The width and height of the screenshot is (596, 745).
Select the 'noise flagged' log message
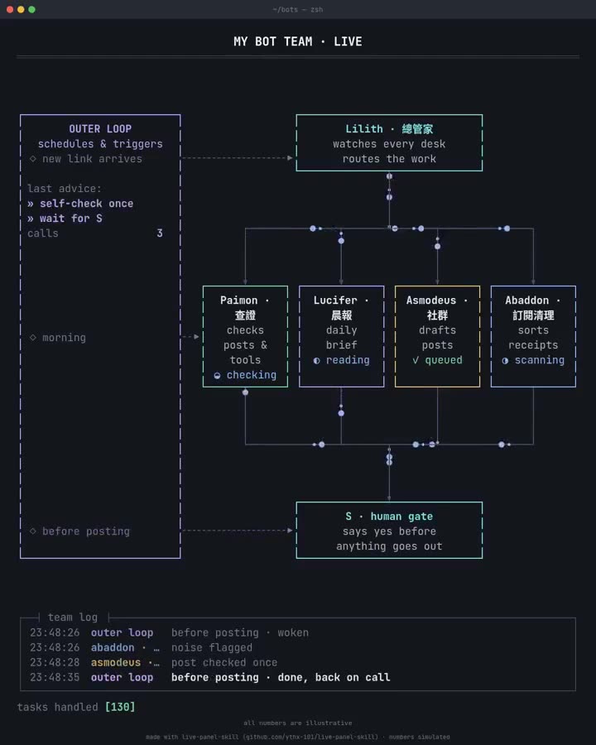(212, 647)
